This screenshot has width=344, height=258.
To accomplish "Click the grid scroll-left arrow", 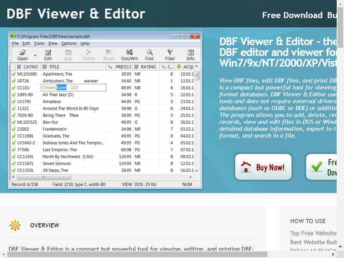I will tap(13, 177).
